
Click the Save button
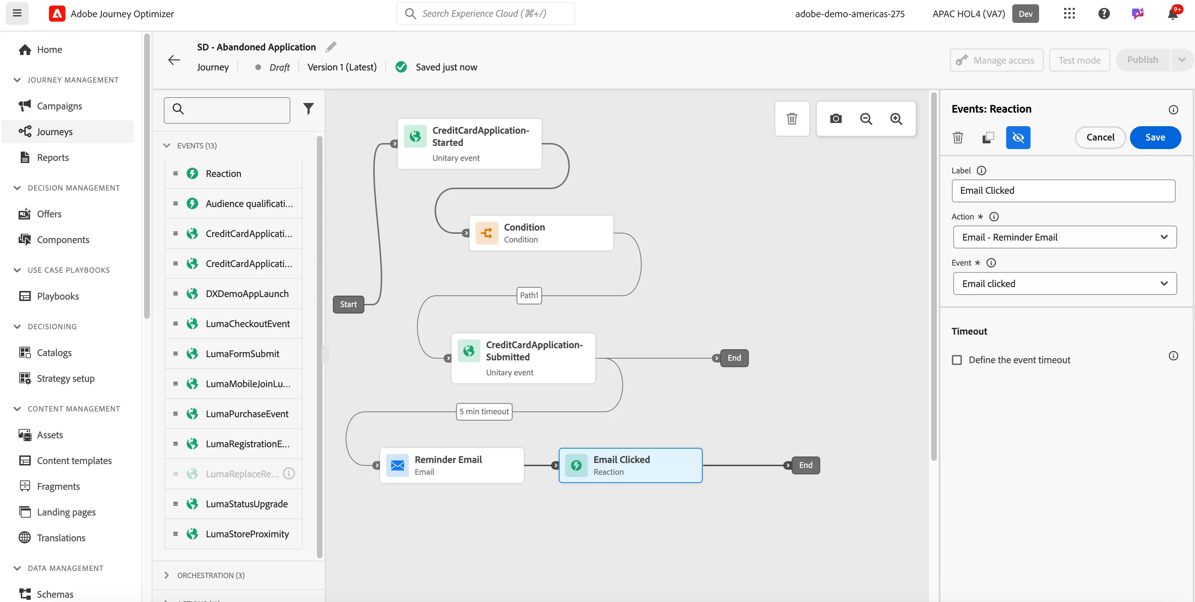tap(1155, 137)
